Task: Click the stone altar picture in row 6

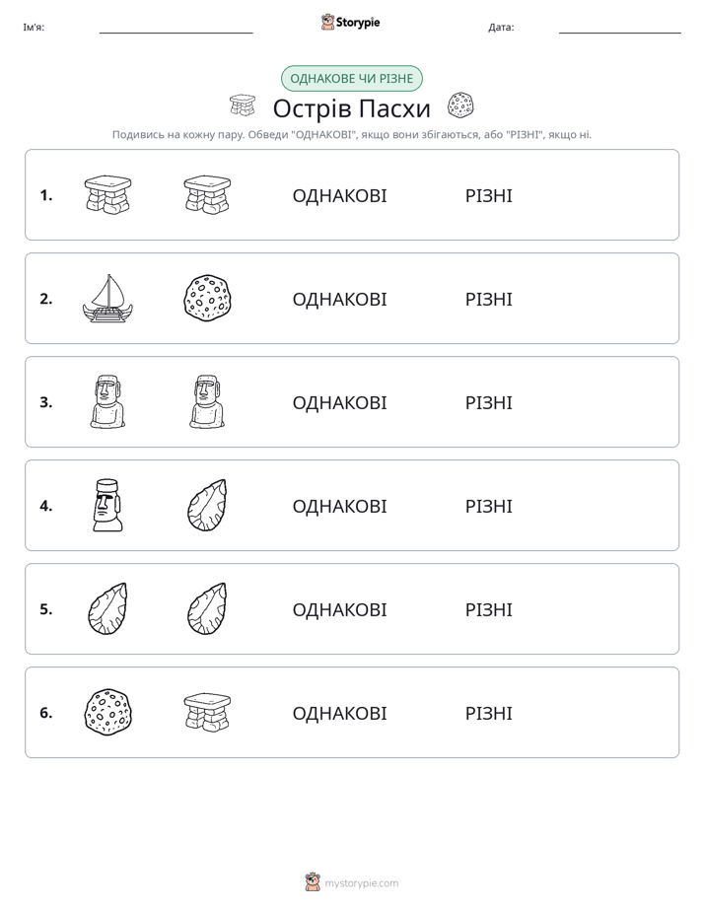Action: [207, 712]
